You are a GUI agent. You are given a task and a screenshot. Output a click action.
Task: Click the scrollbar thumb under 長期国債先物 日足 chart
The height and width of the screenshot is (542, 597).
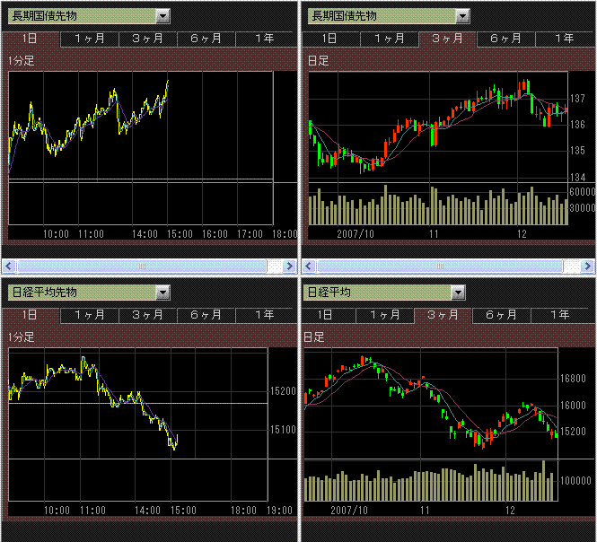tap(442, 266)
